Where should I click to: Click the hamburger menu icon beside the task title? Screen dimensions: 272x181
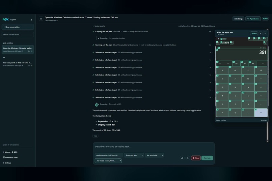pos(41,19)
